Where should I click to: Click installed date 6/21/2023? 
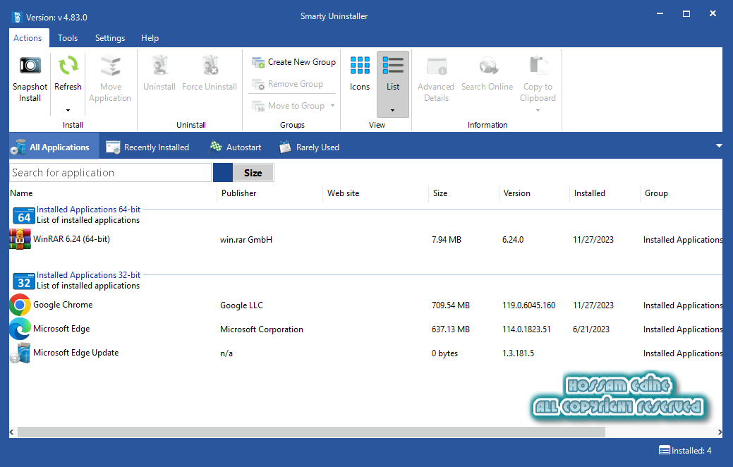tap(591, 329)
